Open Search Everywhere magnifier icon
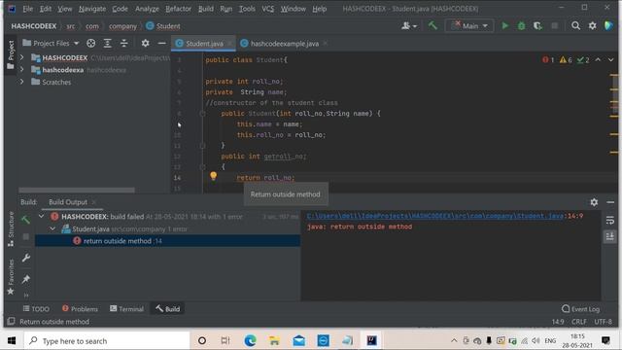 click(575, 26)
